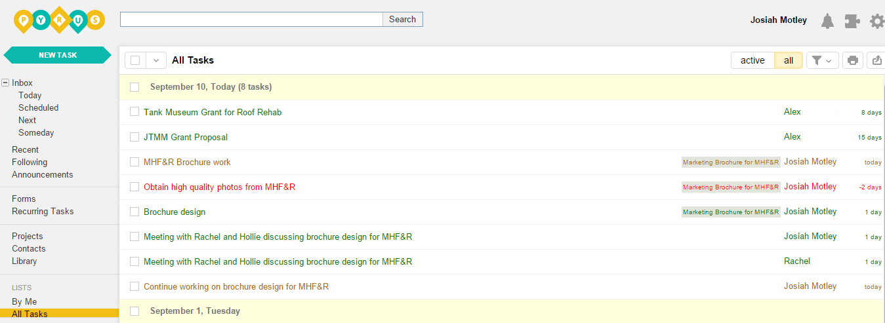
Task: Open the Announcements section
Action: click(43, 174)
